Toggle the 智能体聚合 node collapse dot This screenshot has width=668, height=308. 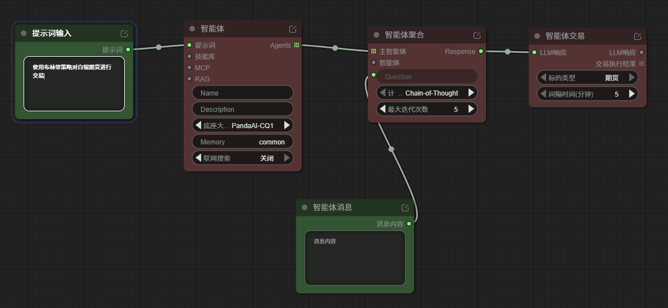[x=376, y=35]
